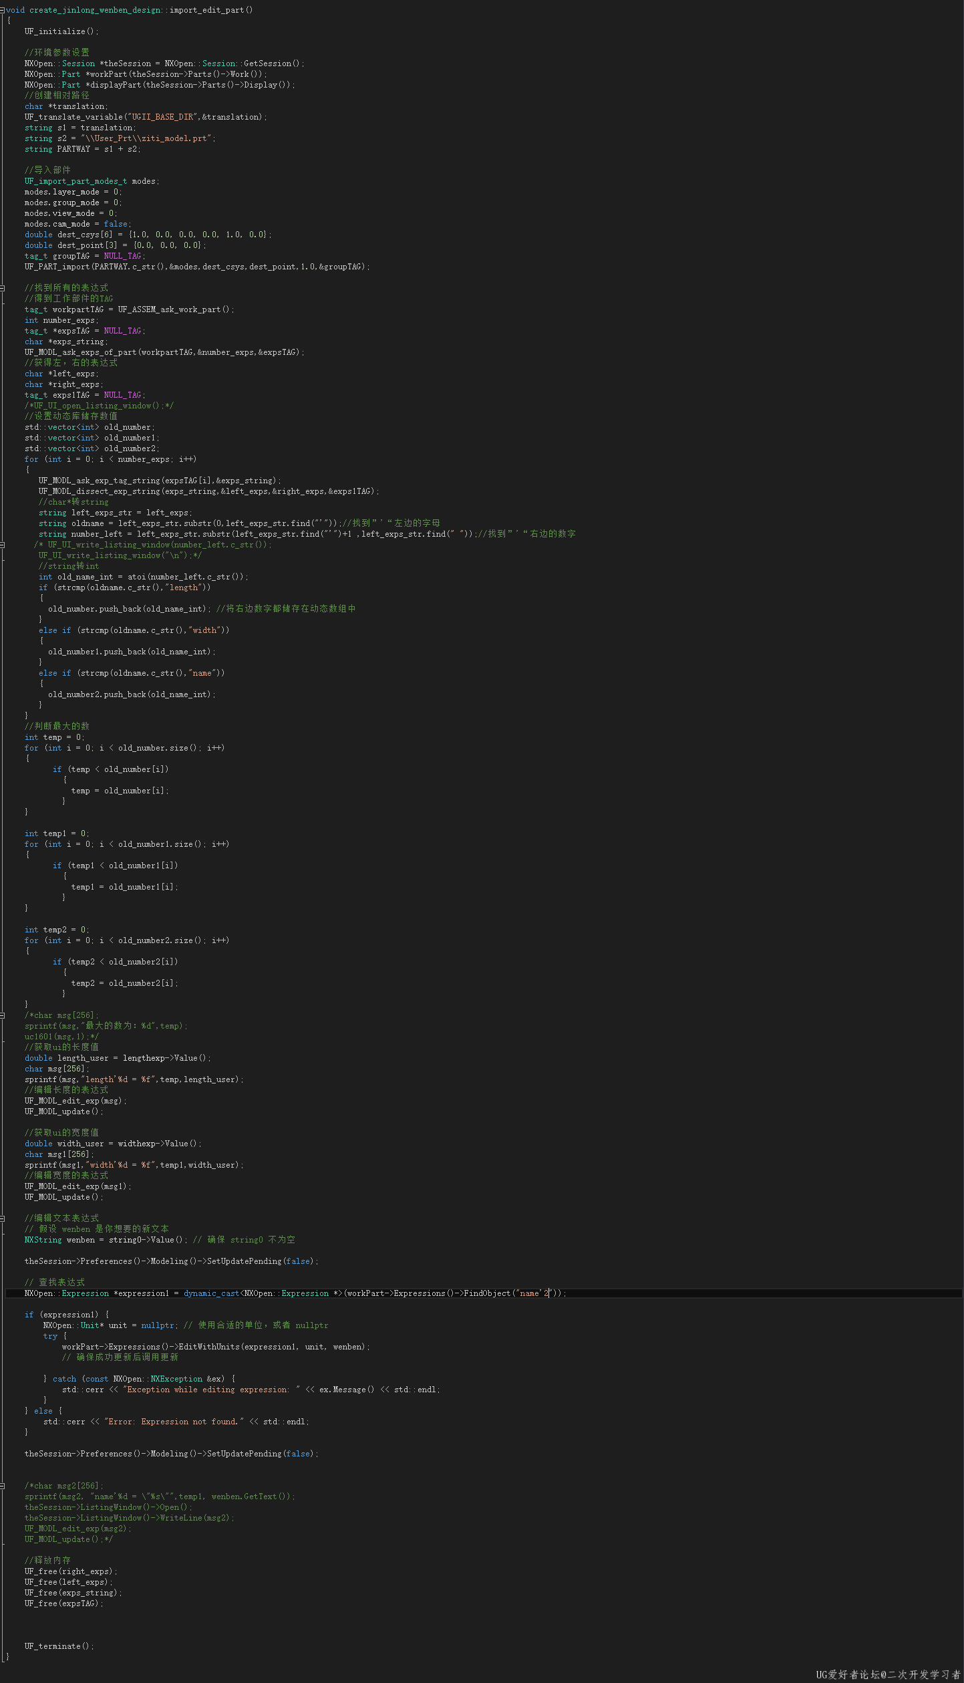Click the 'double dest_point[3]' line

click(116, 245)
